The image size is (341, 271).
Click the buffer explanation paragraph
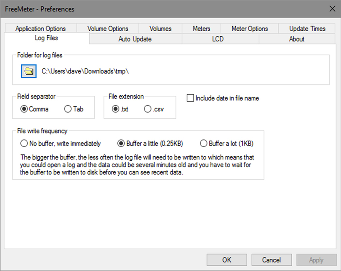tap(137, 165)
